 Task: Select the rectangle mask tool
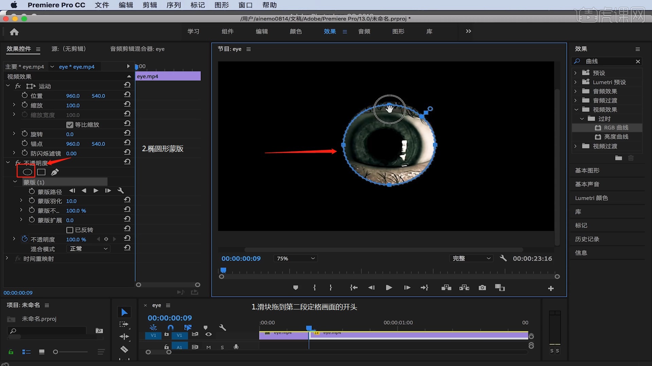point(41,172)
